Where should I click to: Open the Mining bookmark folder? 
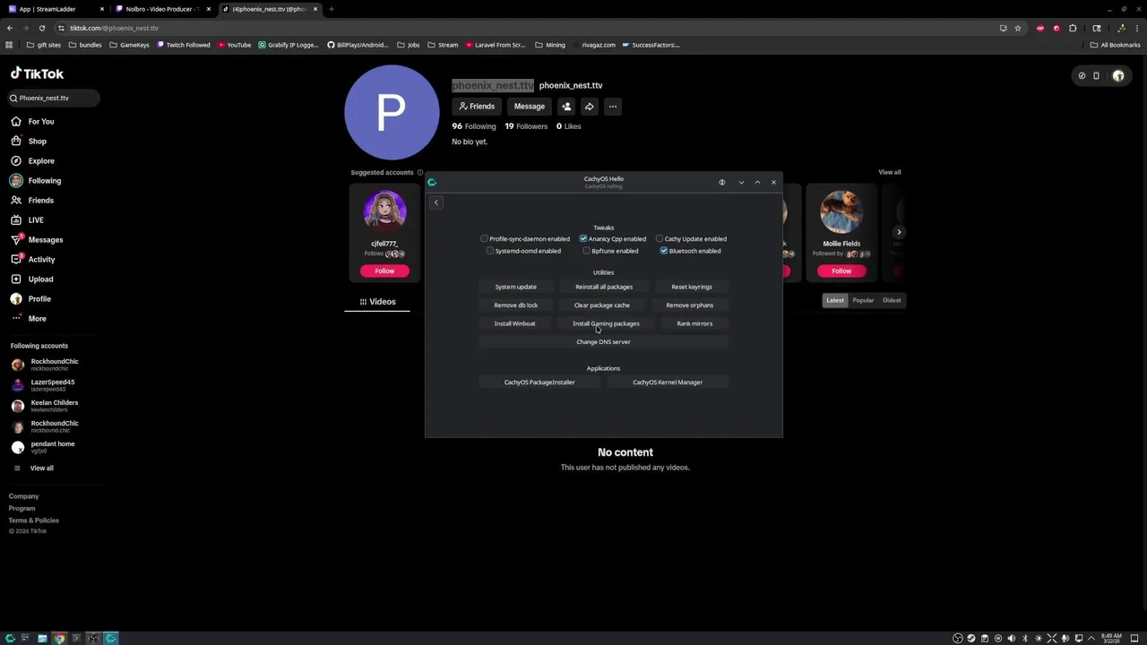point(550,45)
